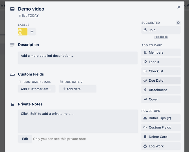
Task: Open the Cover options
Action: pos(161,99)
